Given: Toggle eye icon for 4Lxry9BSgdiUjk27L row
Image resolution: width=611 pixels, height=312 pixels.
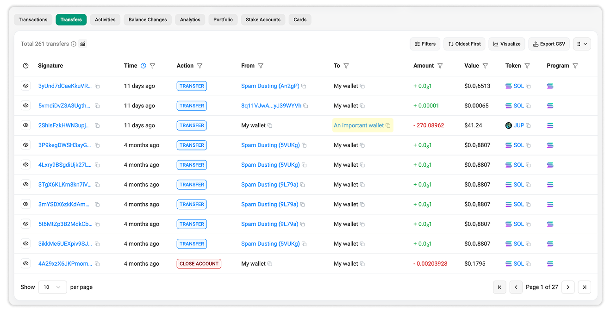Looking at the screenshot, I should (x=26, y=165).
